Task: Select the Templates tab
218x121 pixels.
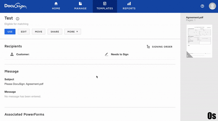Action: pos(105,6)
